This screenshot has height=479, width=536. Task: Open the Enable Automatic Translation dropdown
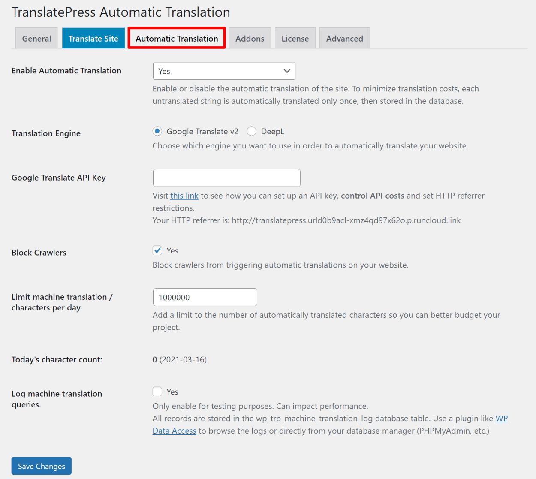(224, 71)
